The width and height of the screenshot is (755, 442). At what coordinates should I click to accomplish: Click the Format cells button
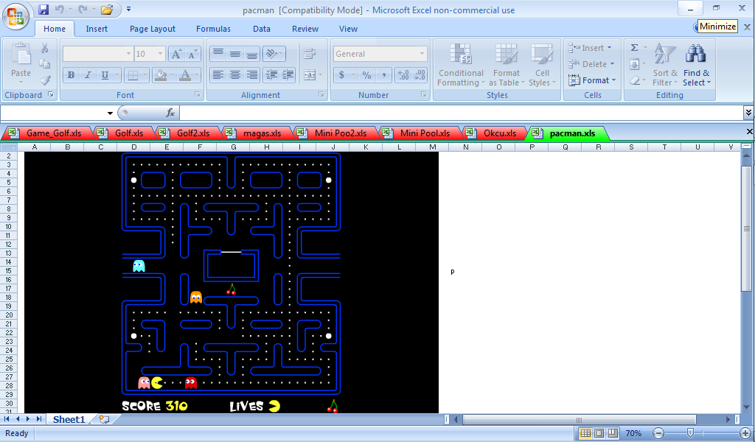[592, 80]
